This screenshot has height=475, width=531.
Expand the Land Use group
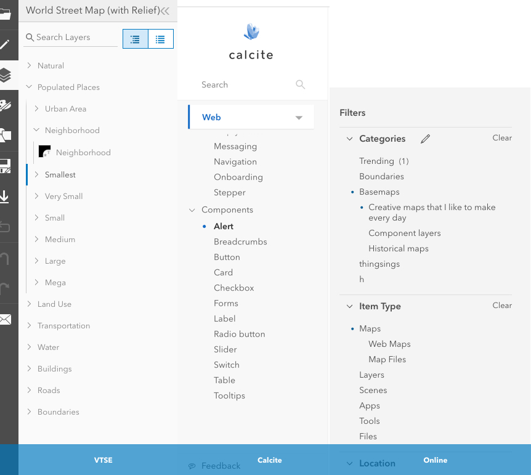(29, 304)
